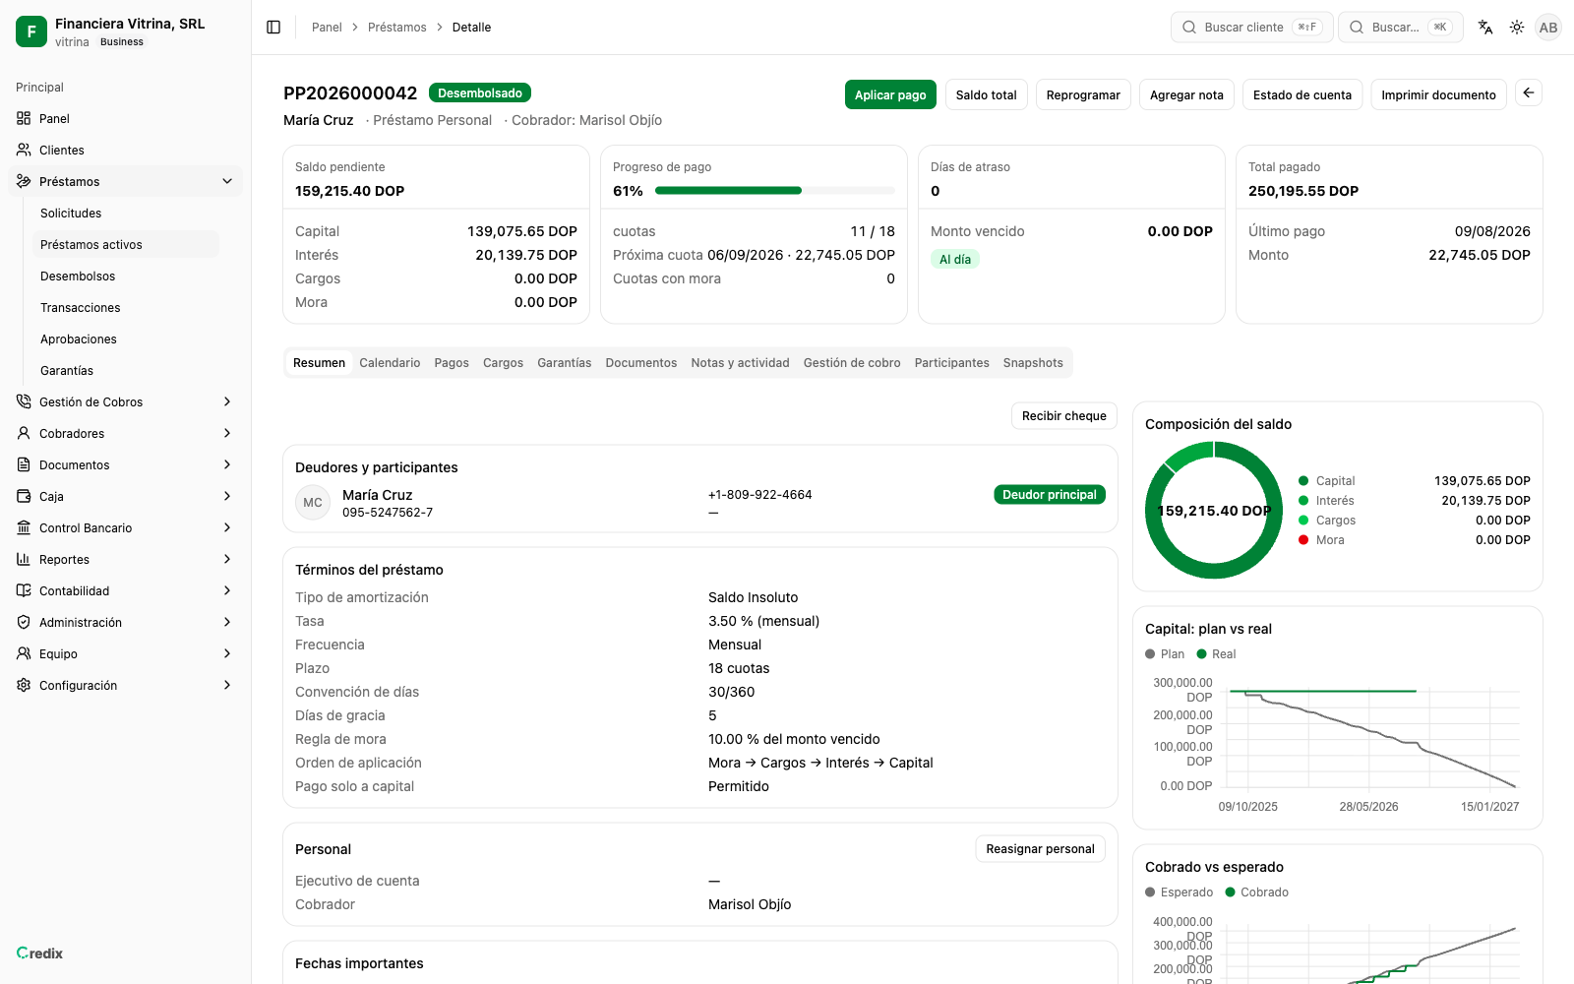
Task: Click the Reportes chart icon
Action: (x=24, y=559)
